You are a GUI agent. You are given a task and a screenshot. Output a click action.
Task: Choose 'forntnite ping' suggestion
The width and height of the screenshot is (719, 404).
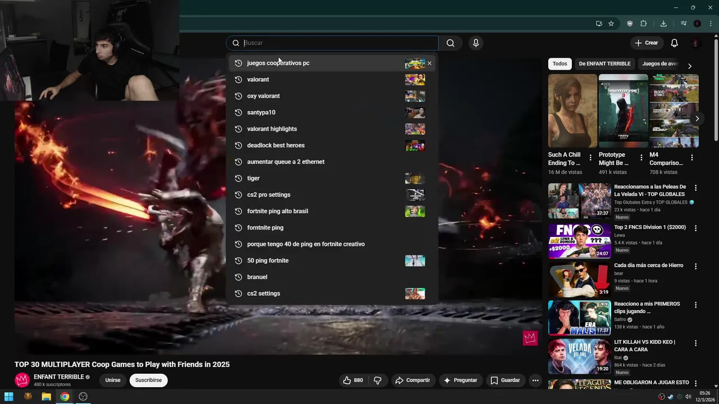pos(332,228)
